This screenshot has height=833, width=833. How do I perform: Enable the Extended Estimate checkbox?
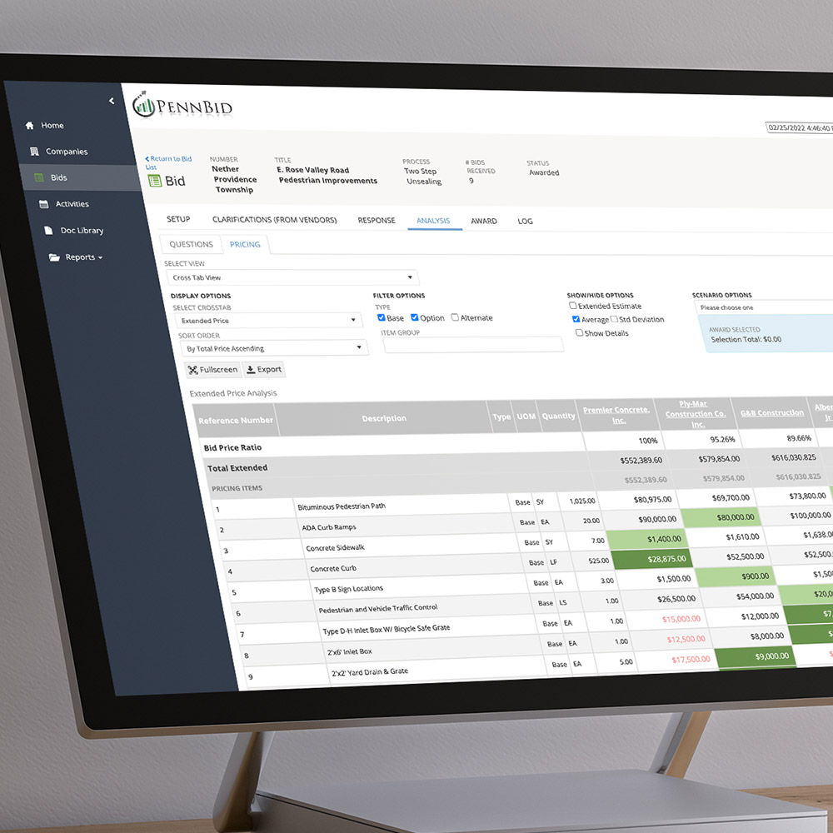573,306
